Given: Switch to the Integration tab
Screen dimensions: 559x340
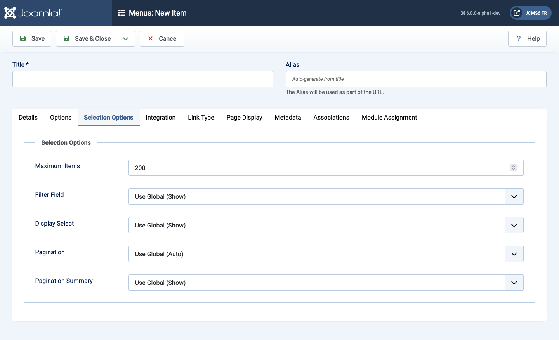Looking at the screenshot, I should click(160, 117).
